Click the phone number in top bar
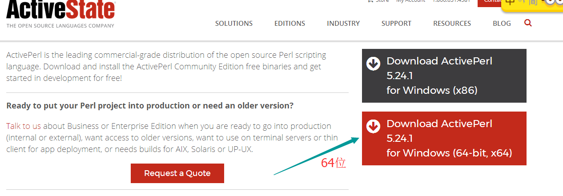 click(451, 1)
